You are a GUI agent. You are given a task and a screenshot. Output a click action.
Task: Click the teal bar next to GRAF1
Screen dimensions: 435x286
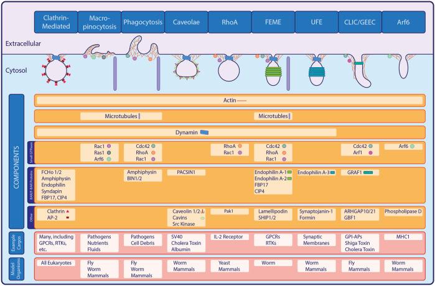(x=368, y=172)
